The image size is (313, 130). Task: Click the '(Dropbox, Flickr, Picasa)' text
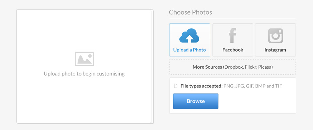pyautogui.click(x=248, y=67)
